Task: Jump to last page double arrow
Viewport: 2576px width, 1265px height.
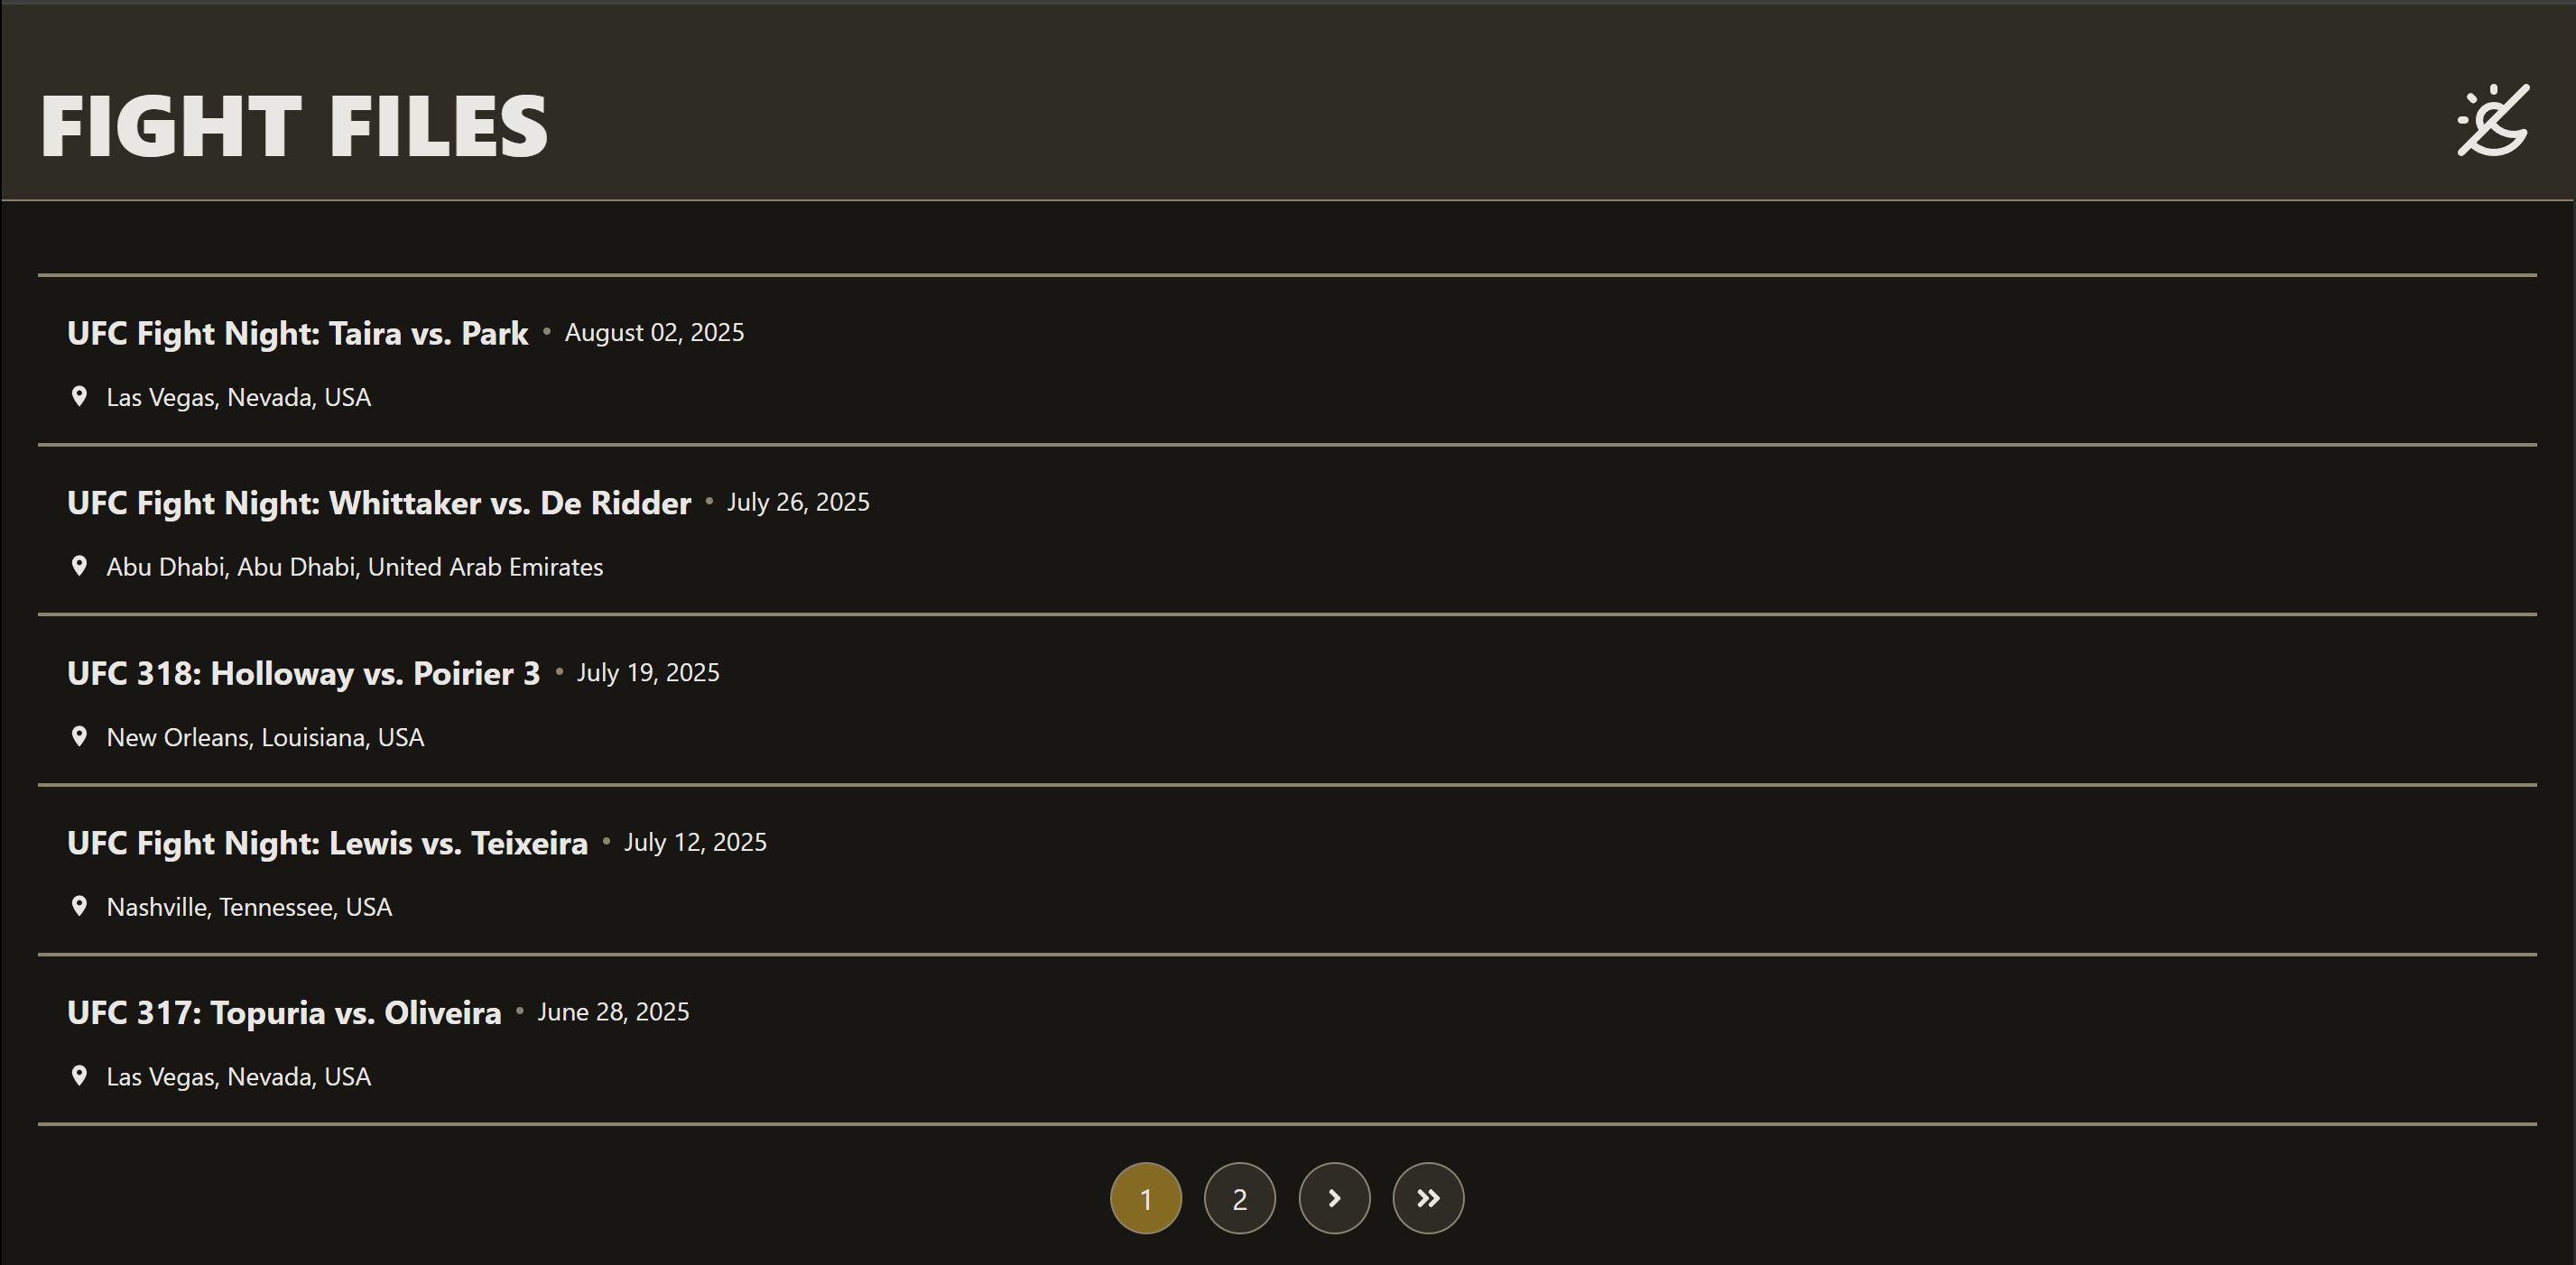Action: (1428, 1198)
